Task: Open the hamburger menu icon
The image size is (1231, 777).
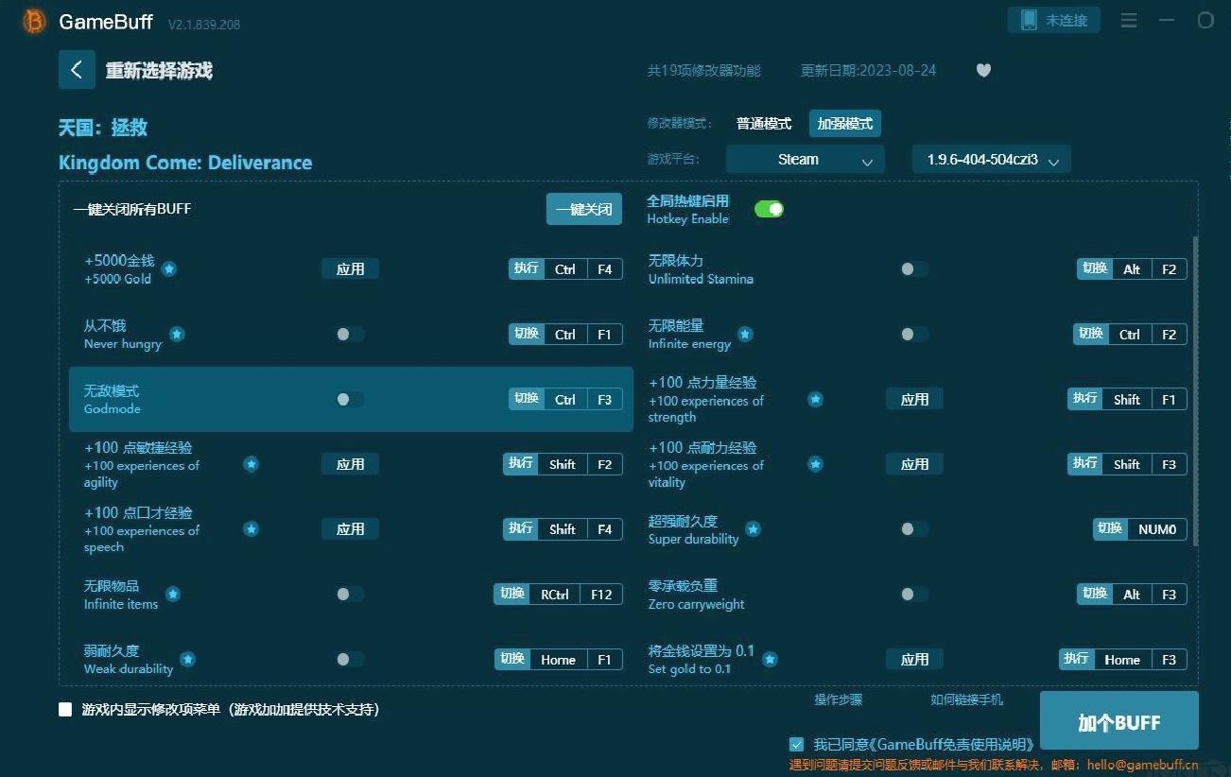Action: [x=1129, y=20]
